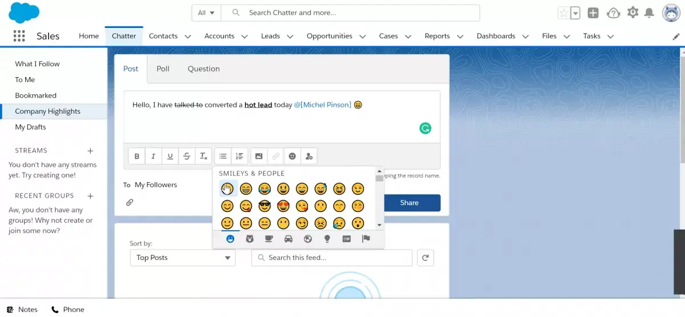Insert the smirking face emoji
This screenshot has width=685, height=317.
(302, 223)
